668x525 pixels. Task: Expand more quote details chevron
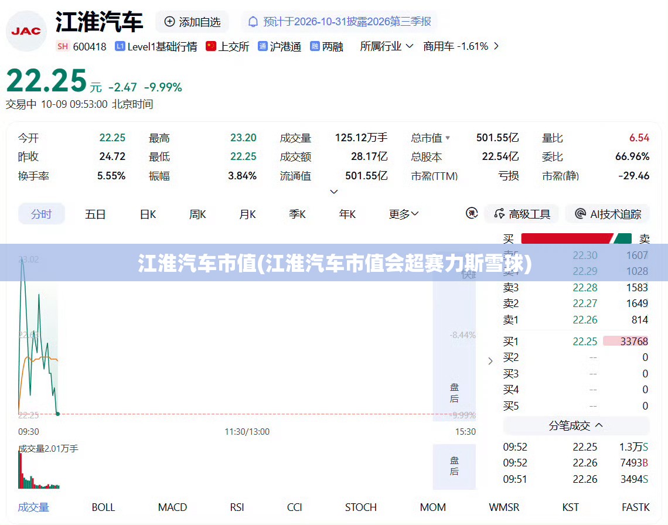point(334,192)
